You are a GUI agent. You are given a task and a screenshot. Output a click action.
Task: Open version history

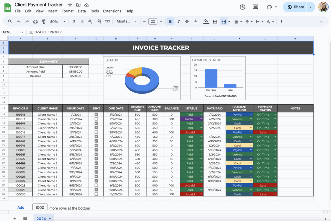pyautogui.click(x=242, y=7)
